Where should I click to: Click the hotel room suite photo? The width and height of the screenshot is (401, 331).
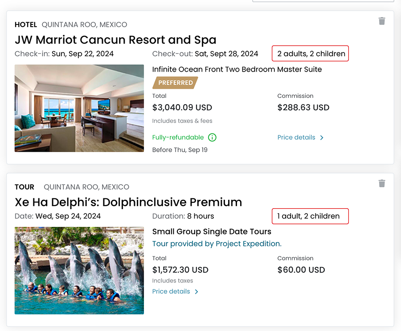[x=79, y=108]
